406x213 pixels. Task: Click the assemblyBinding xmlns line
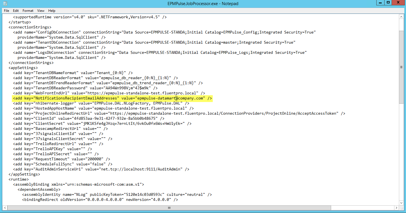[x=79, y=184]
